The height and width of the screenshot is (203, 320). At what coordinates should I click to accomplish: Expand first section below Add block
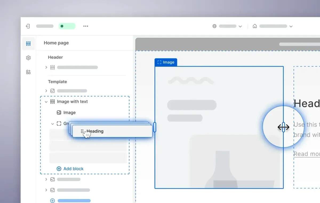click(46, 179)
